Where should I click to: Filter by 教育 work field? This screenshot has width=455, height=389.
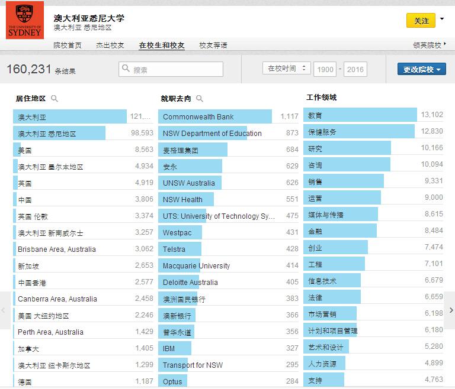tap(373, 115)
